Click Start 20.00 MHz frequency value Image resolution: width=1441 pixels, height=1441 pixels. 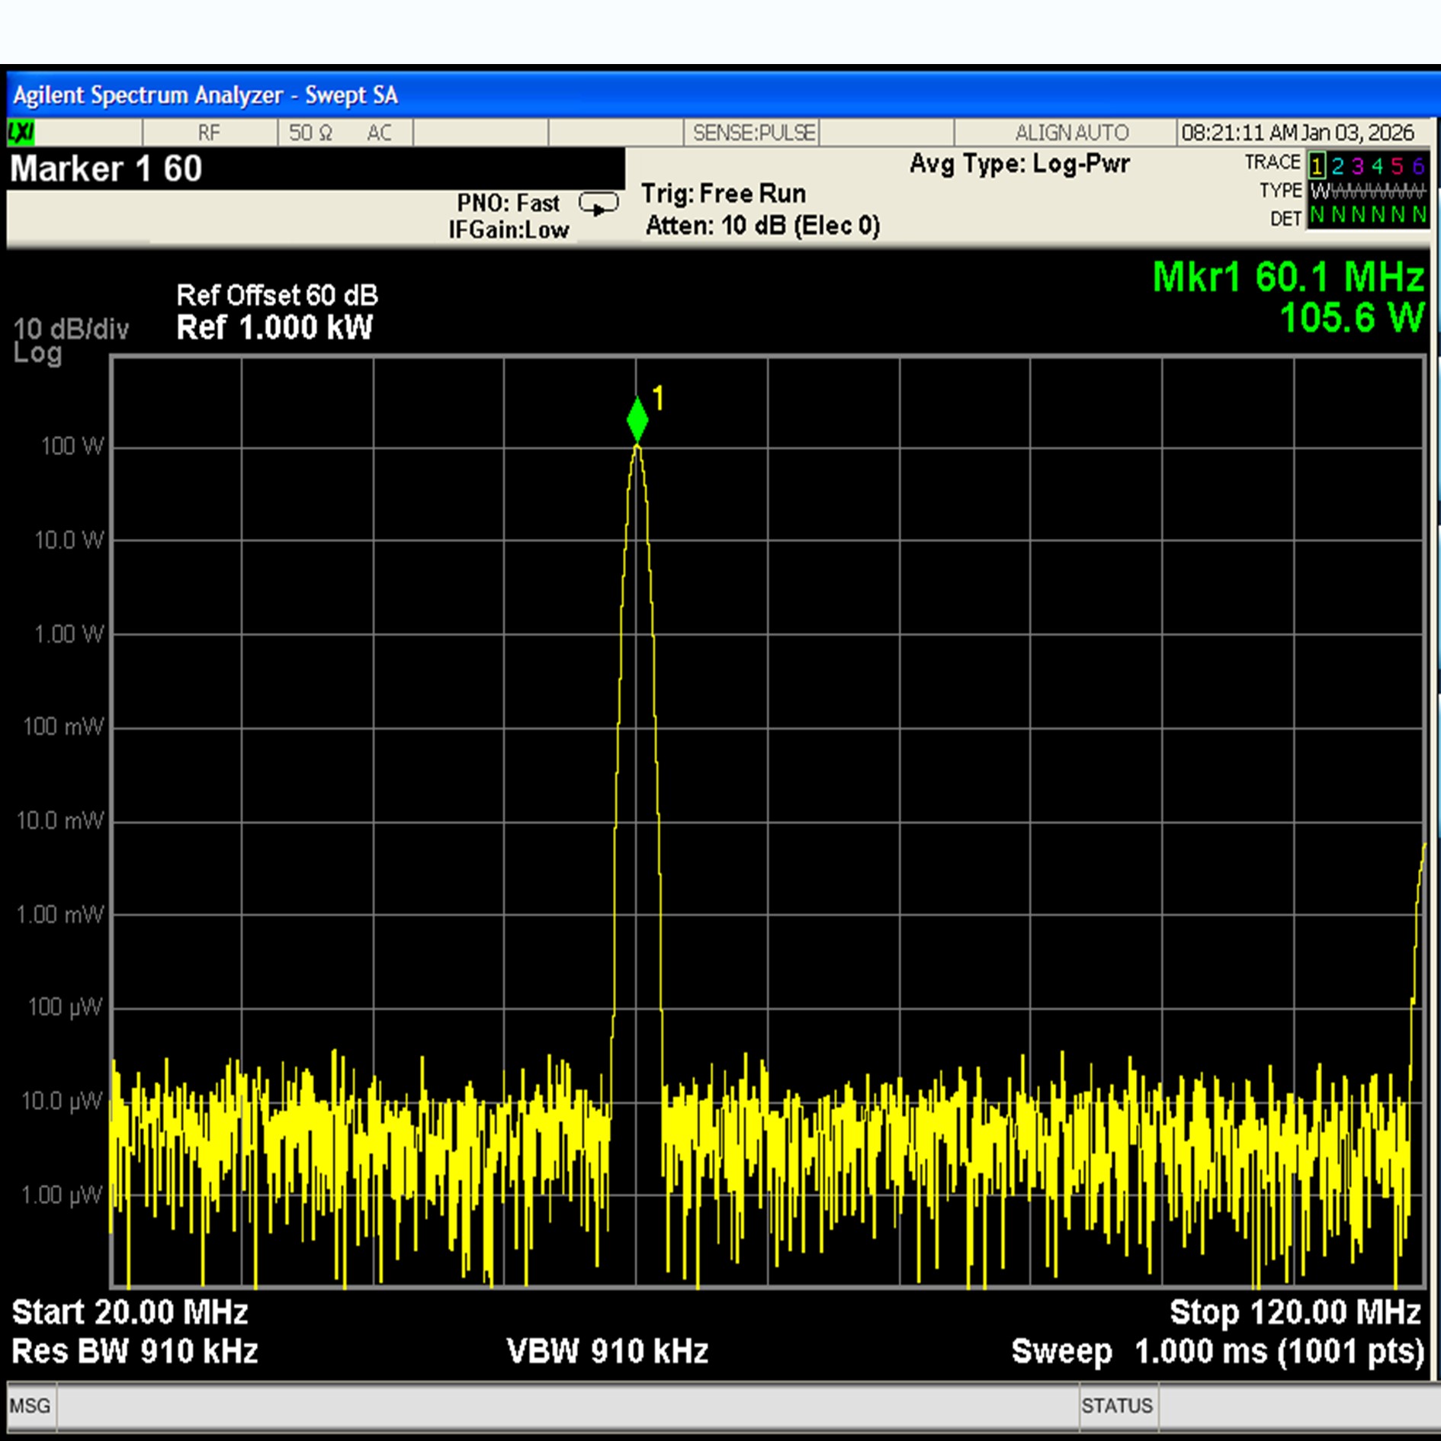coord(130,1312)
